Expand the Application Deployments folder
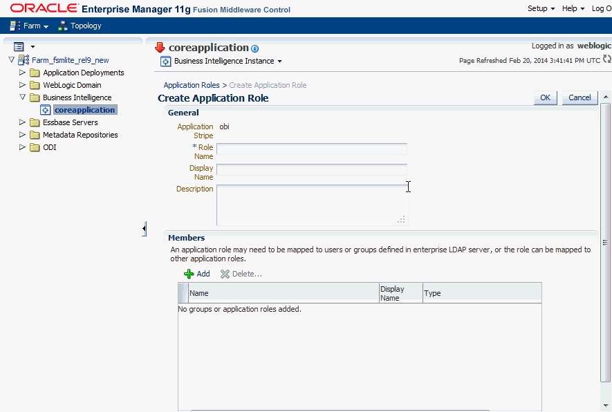 pos(22,72)
